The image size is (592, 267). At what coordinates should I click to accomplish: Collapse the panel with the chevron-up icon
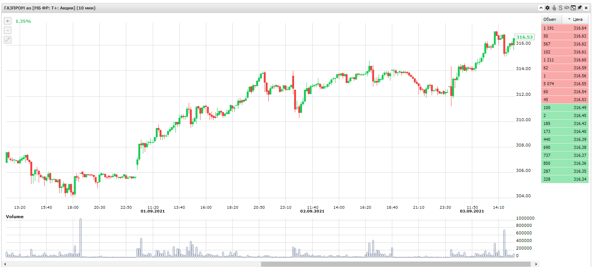(x=541, y=8)
